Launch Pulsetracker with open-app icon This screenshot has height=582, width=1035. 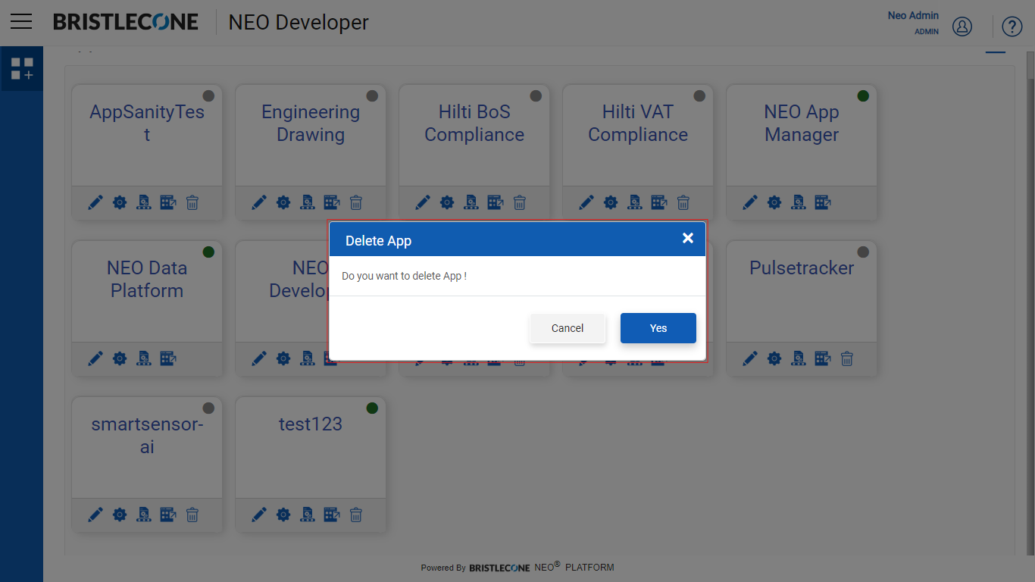coord(823,358)
